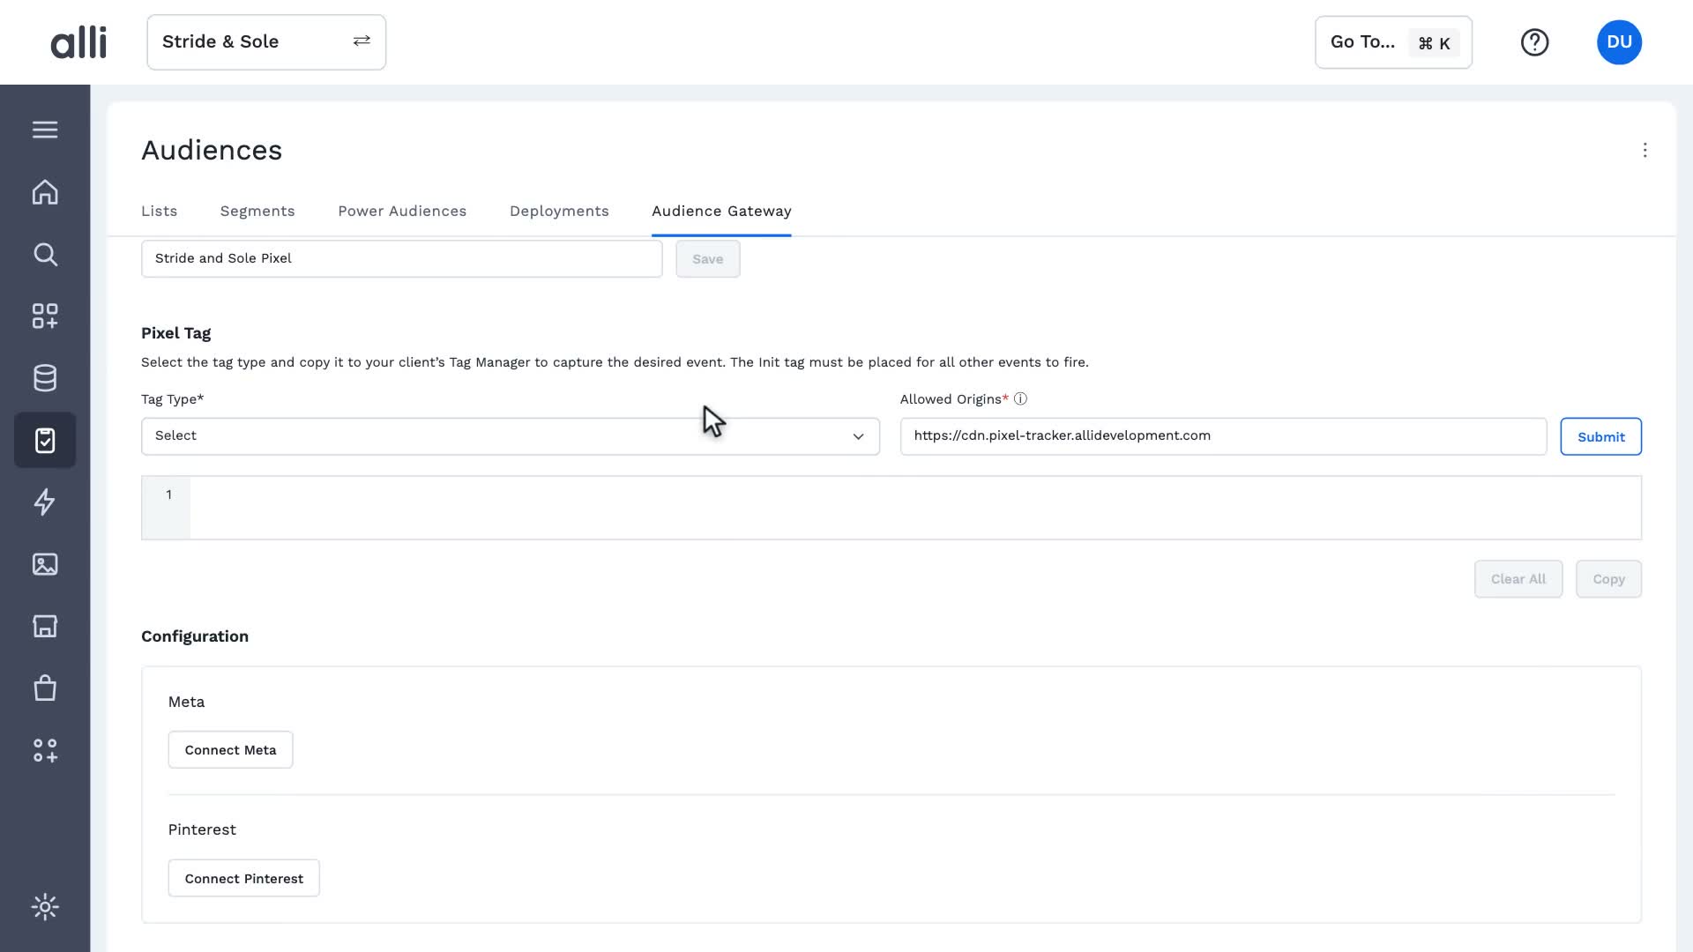Click the Connect Pinterest button

243,879
